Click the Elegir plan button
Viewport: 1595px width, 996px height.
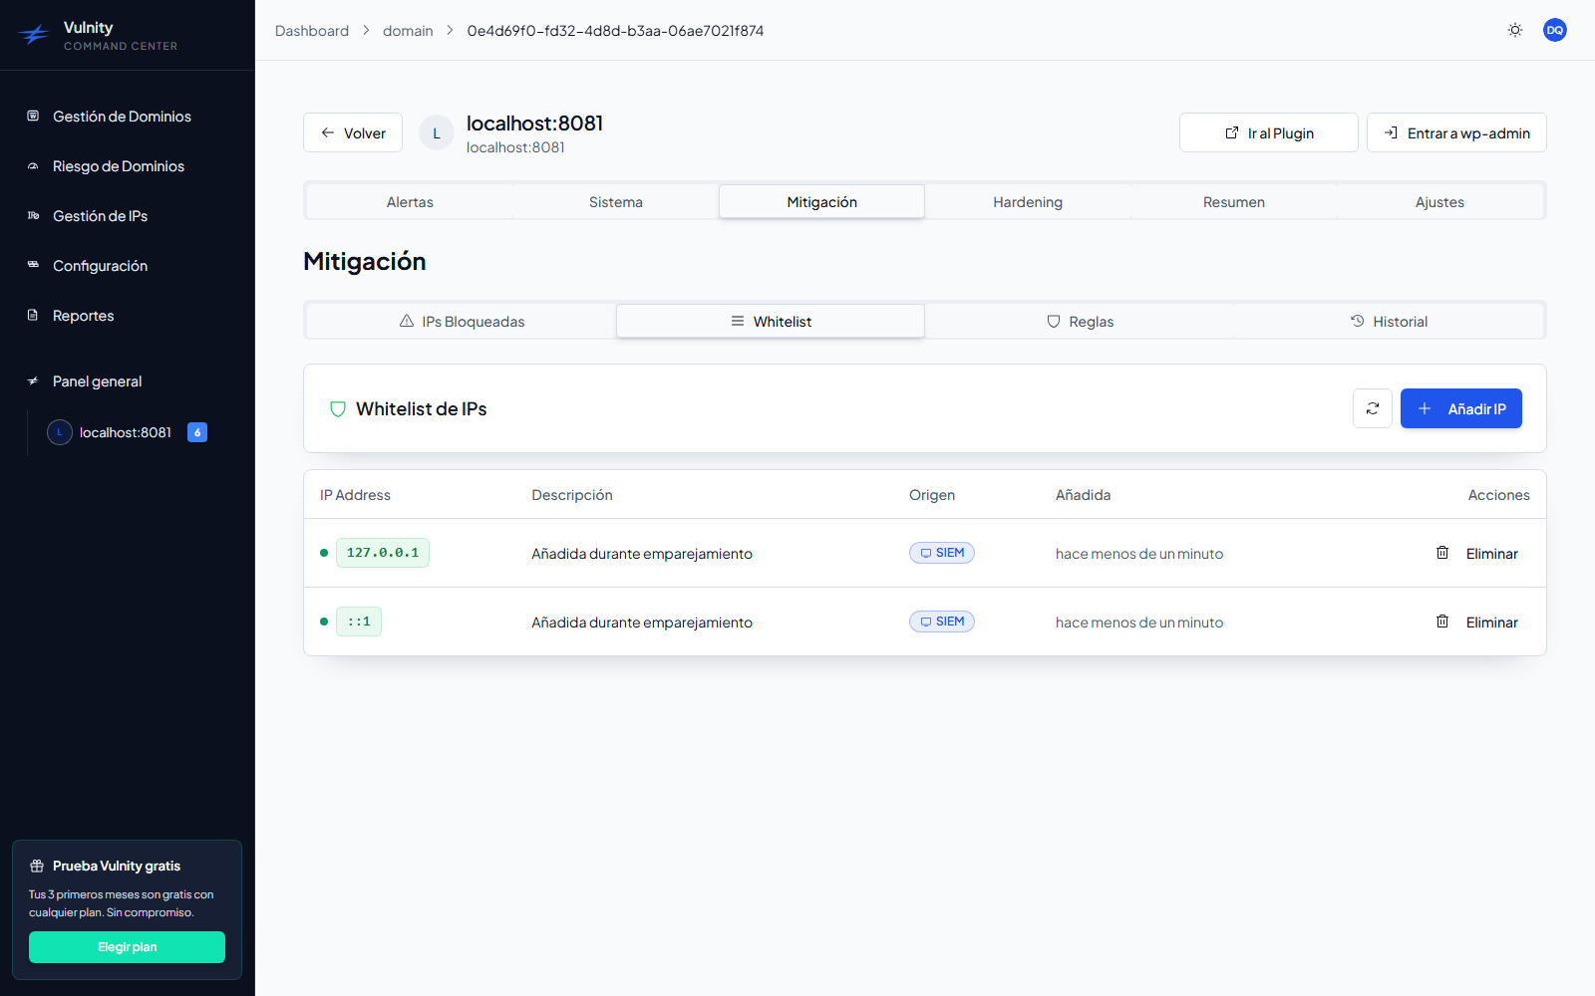point(127,947)
